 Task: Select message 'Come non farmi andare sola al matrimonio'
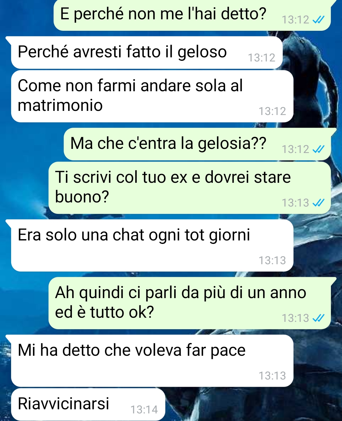[x=152, y=96]
